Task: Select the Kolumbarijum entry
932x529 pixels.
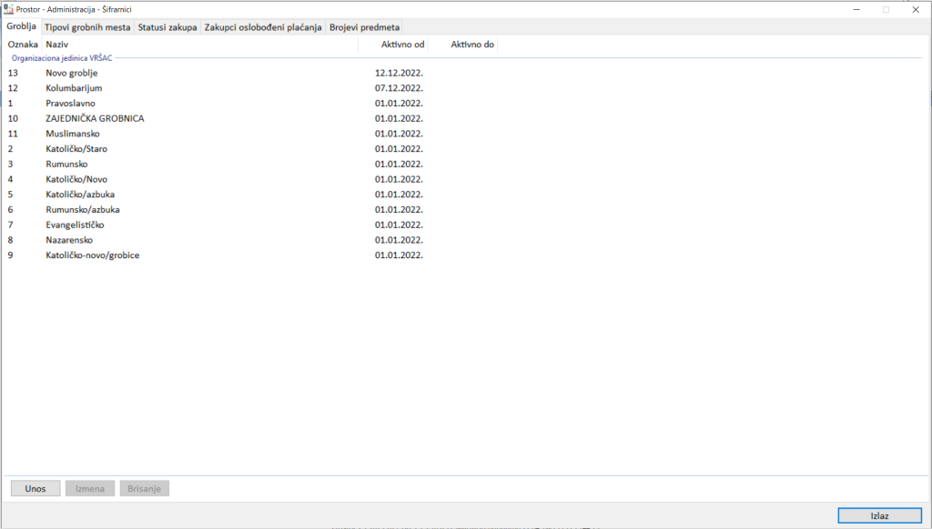Action: pyautogui.click(x=74, y=88)
